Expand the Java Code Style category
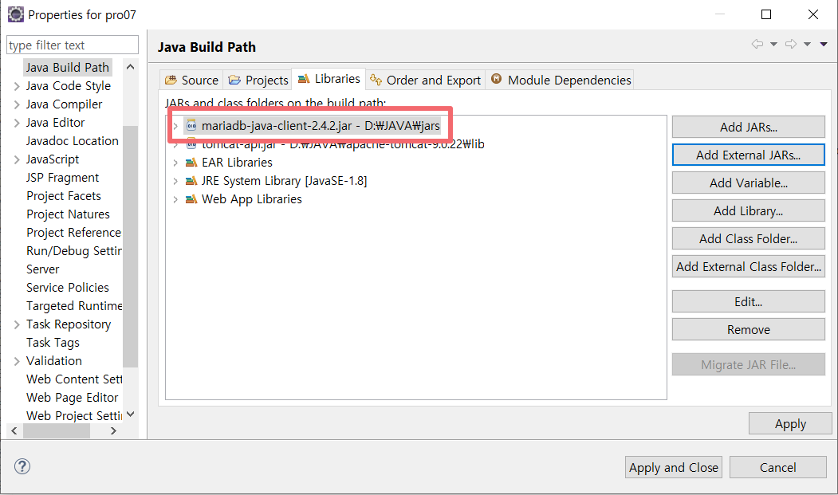This screenshot has width=838, height=495. [x=17, y=86]
